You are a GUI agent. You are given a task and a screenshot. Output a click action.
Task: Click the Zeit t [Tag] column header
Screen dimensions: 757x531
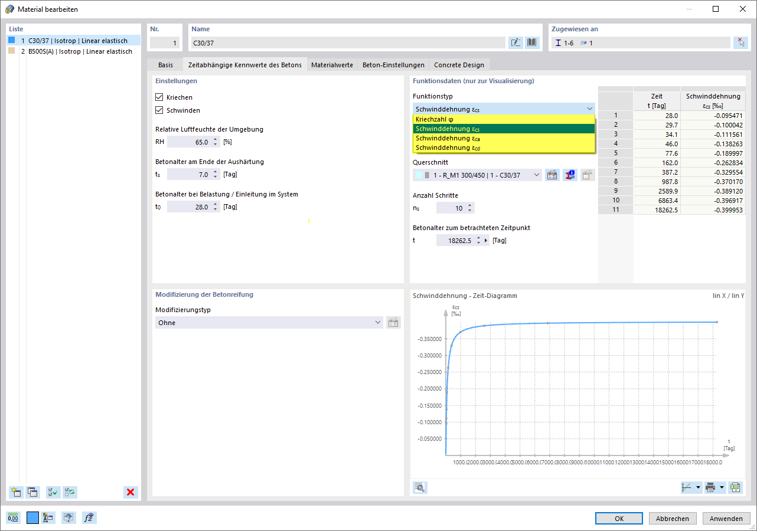click(x=657, y=101)
